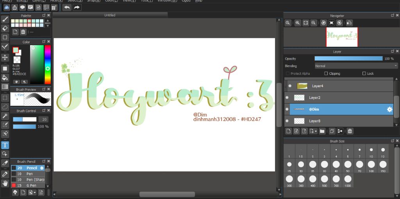Click the rainbow hue bar in the Color panel
This screenshot has width=400, height=199.
tap(48, 65)
